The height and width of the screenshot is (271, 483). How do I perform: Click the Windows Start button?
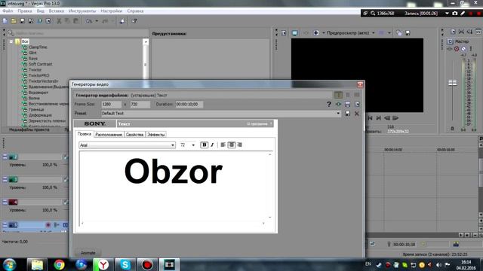point(10,264)
